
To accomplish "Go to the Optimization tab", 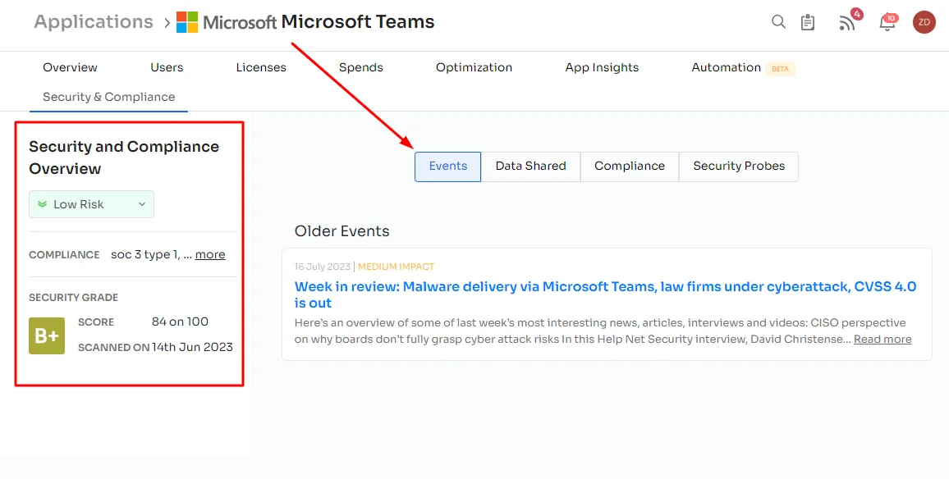I will point(474,67).
